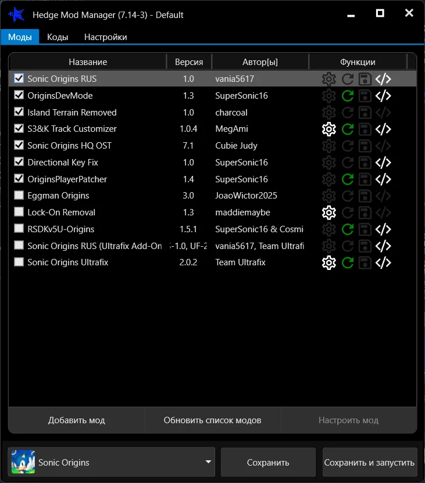Click Sonic Origins game icon in selector

(23, 462)
